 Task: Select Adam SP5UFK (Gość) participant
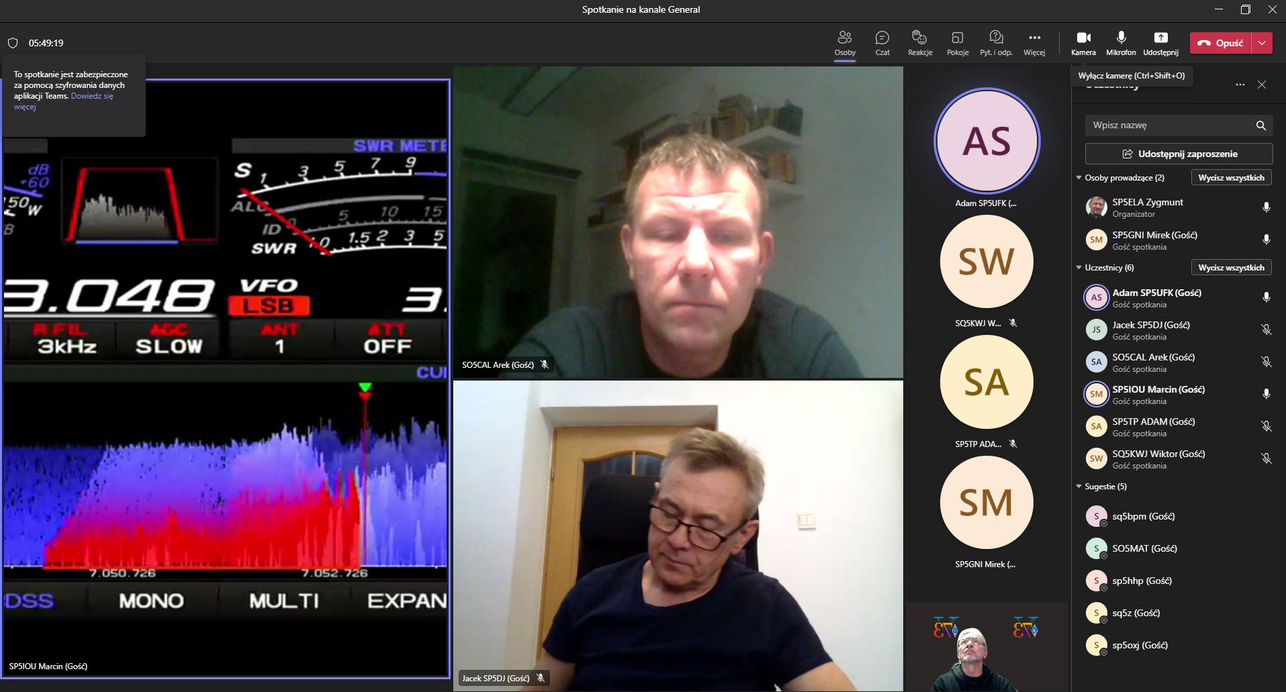[x=1179, y=298]
